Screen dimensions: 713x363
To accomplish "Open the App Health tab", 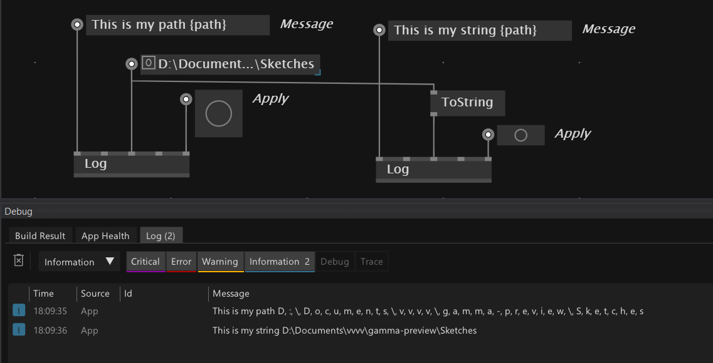I will (105, 235).
